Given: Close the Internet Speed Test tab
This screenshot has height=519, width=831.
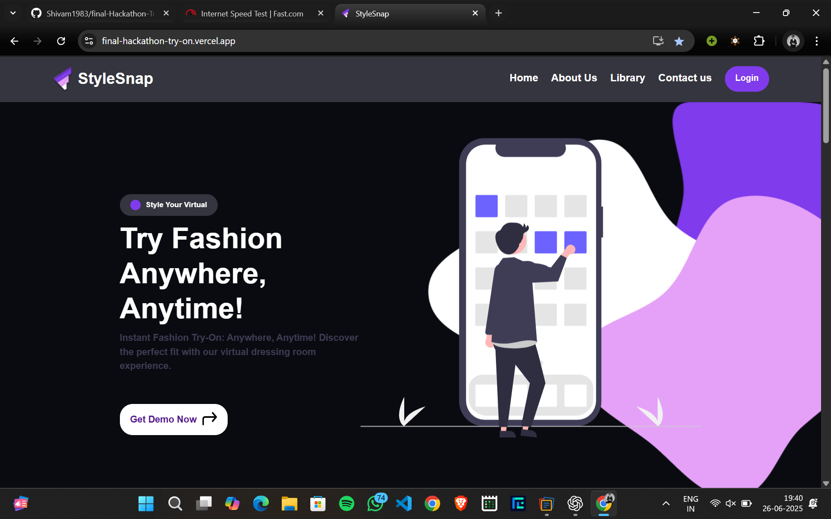Looking at the screenshot, I should coord(321,13).
